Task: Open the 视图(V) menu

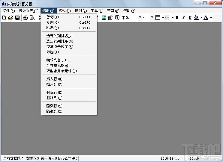Action: point(81,11)
